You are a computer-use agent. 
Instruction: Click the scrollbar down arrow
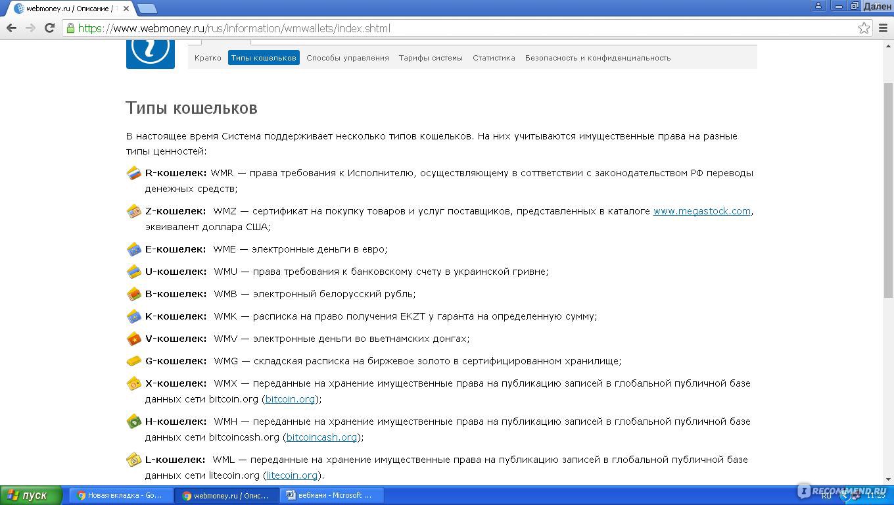pos(888,479)
